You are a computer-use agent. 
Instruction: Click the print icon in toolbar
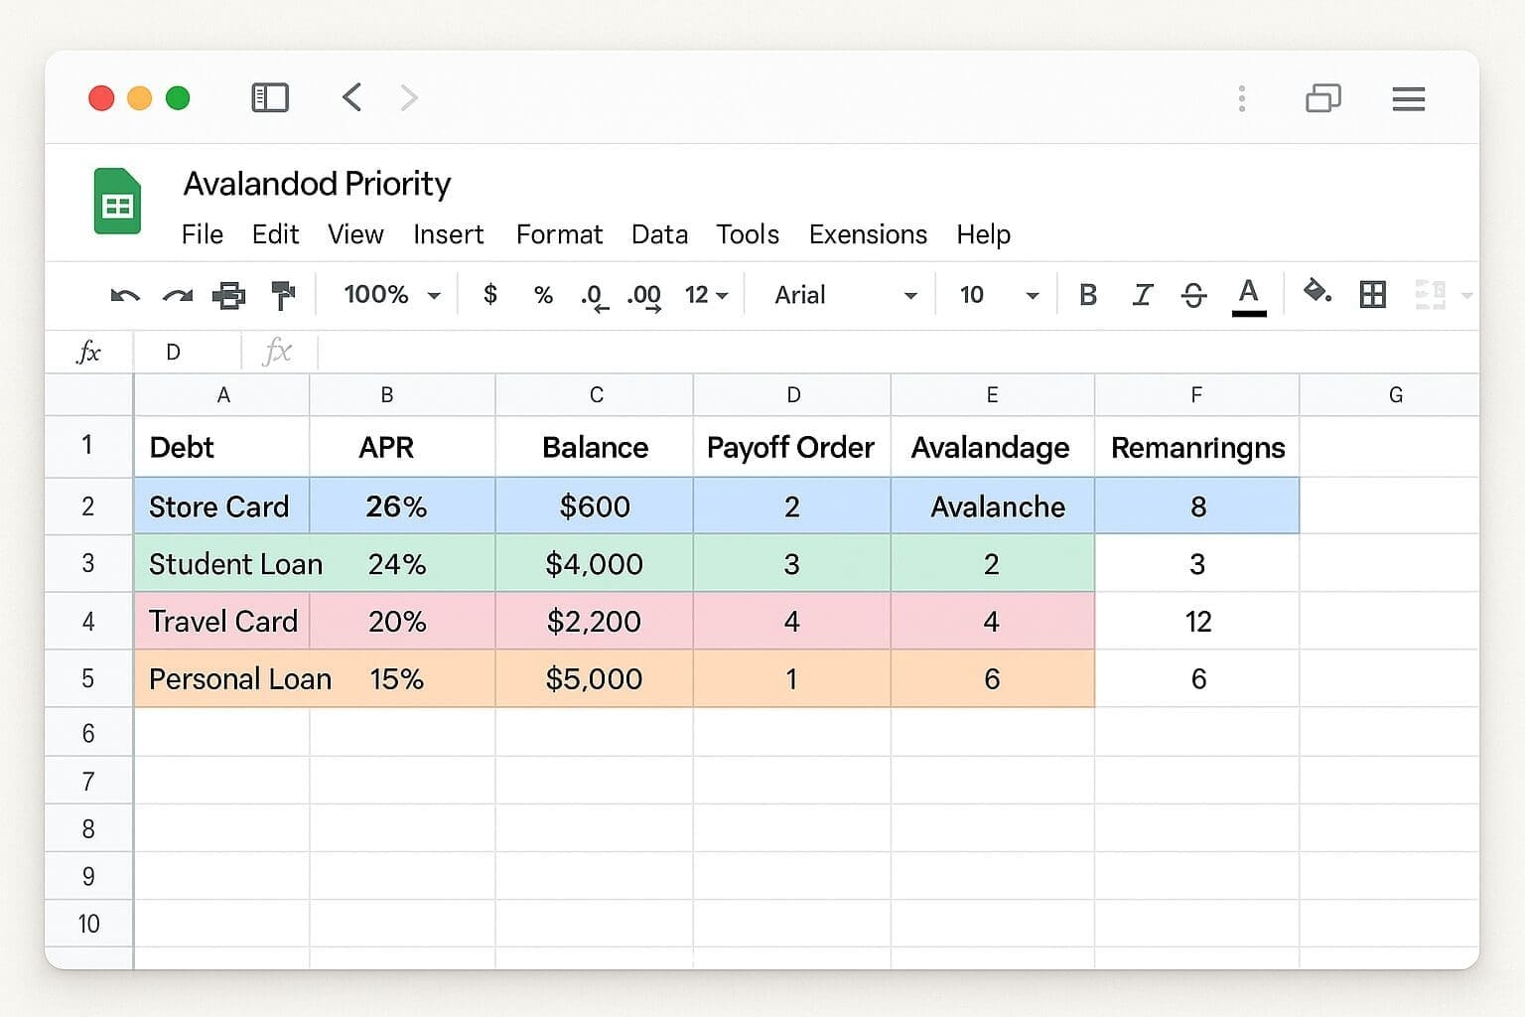pyautogui.click(x=229, y=295)
